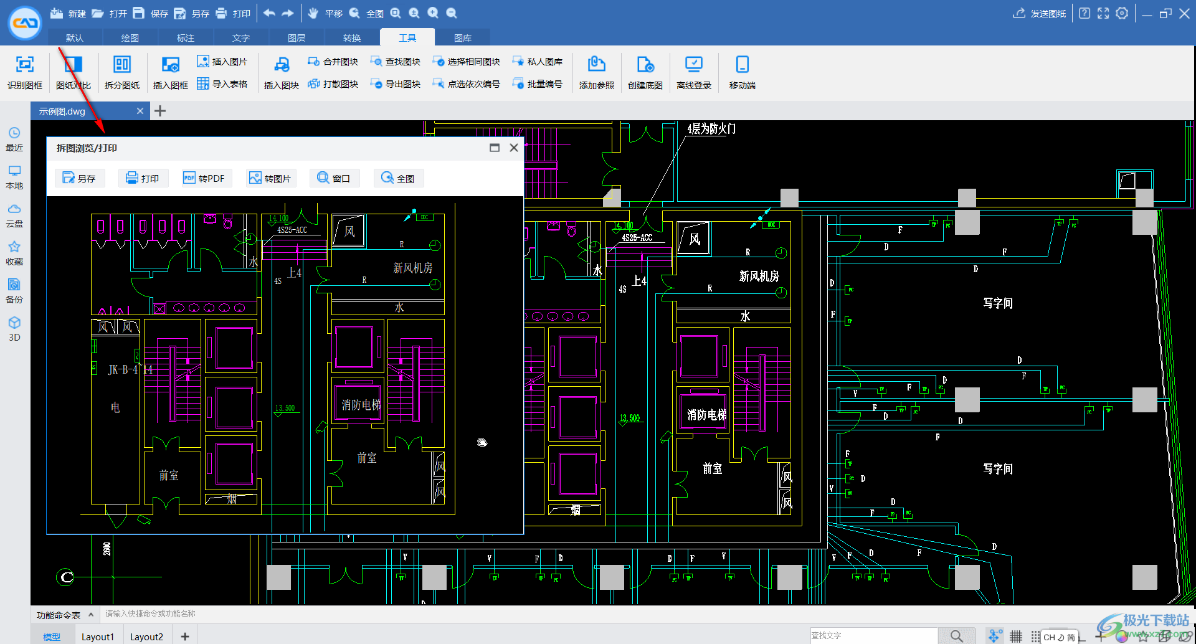
Task: Maximize the 拆图浏览/打印 dialog
Action: [x=495, y=148]
